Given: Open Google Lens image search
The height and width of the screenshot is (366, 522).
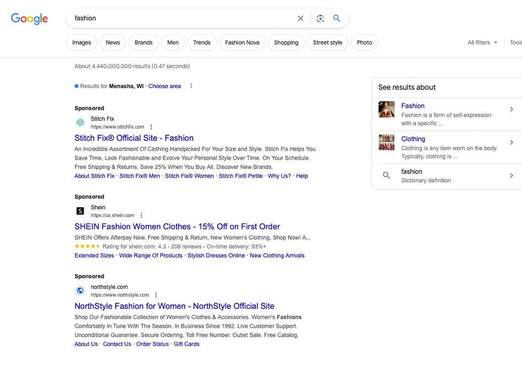Looking at the screenshot, I should [x=320, y=18].
